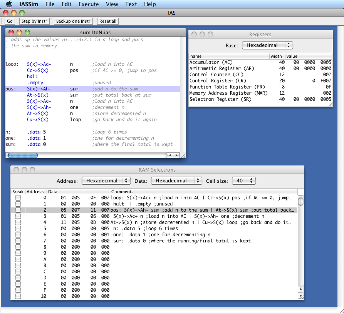Image resolution: width=344 pixels, height=314 pixels.
Task: Toggle breakpoint checkbox at address 7
Action: 18,241
